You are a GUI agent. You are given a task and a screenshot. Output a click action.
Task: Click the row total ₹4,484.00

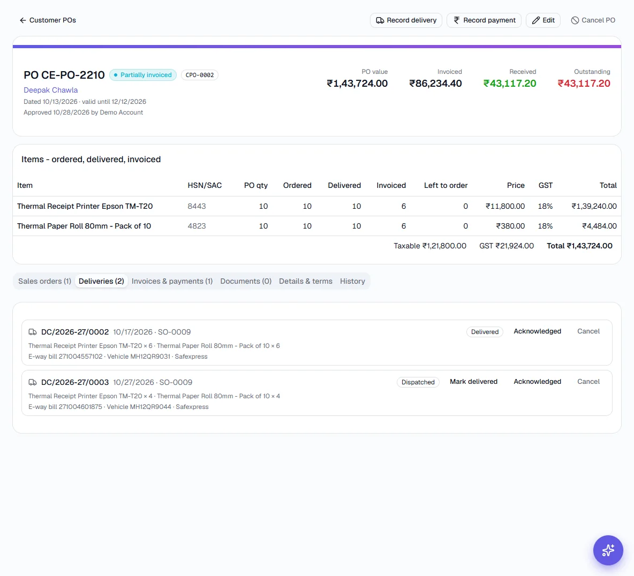(x=599, y=226)
